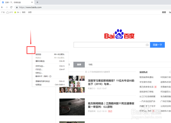Choose 重新加载(R) in the context menu
The width and height of the screenshot is (171, 123).
[50, 61]
